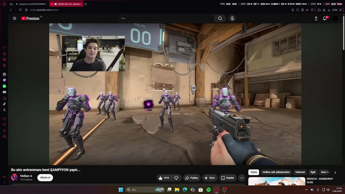345x194 pixels.
Task: Open Discord in the Opera sidebar
Action: [4, 92]
